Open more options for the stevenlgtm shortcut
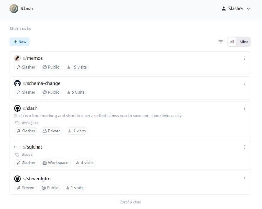262x209 pixels. tap(244, 179)
